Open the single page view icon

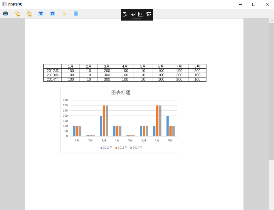[76, 13]
